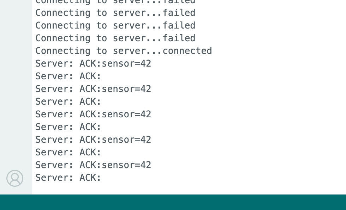
Task: Select the third "Server: ACK:sensor=42" line
Action: coord(93,114)
